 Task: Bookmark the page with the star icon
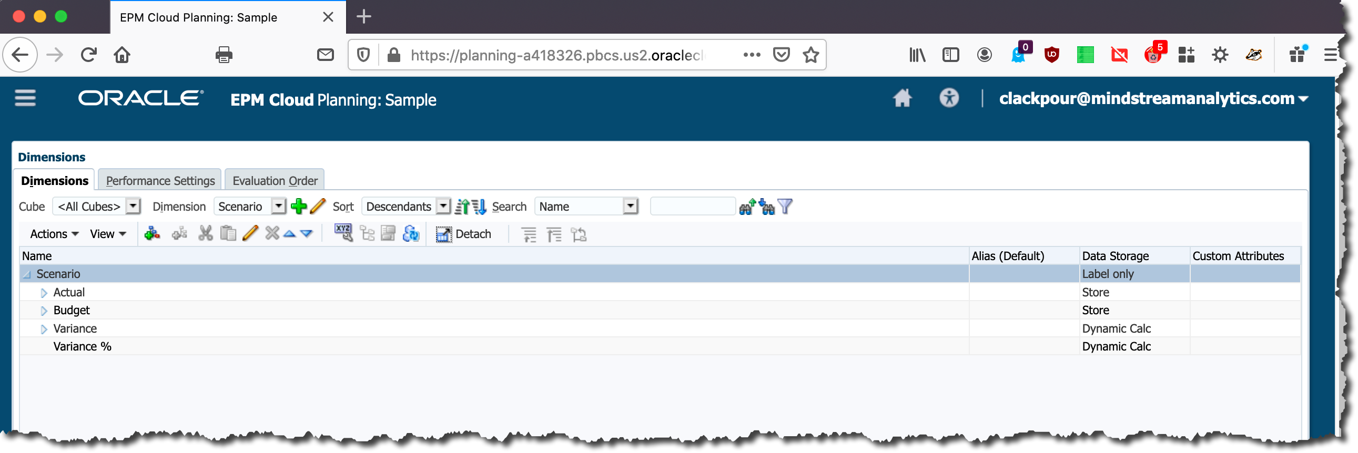[x=811, y=55]
